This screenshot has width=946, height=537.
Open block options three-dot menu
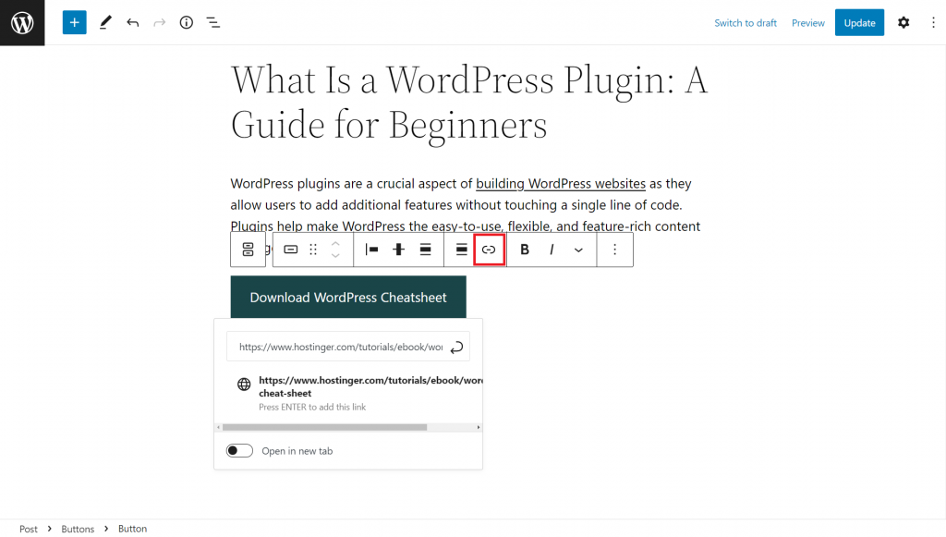[x=614, y=249]
